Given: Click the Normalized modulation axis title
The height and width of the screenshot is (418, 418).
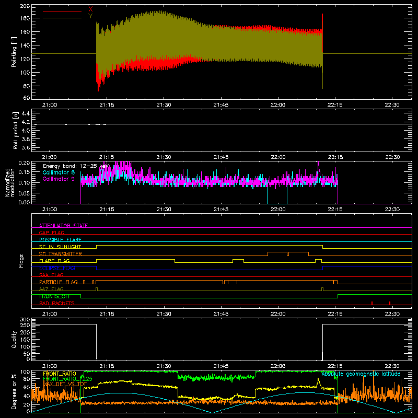Looking at the screenshot, I should click(9, 182).
